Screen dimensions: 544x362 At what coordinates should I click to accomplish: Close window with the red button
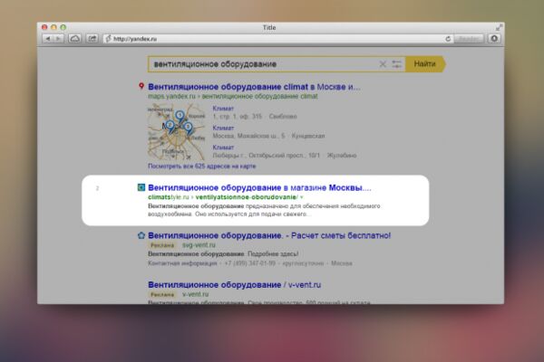44,27
